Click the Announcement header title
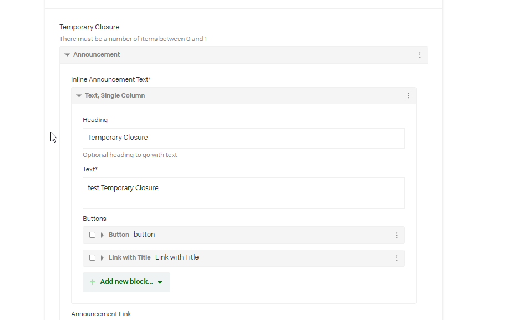Image resolution: width=512 pixels, height=320 pixels. click(x=97, y=54)
